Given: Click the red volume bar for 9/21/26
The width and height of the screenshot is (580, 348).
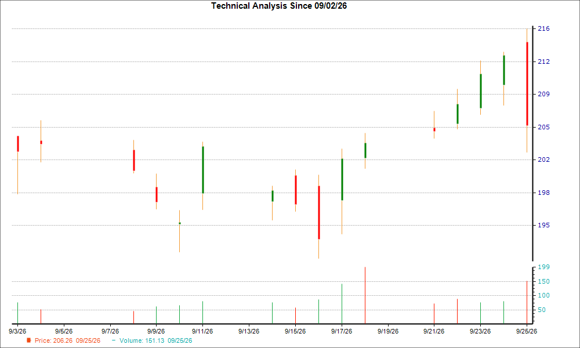Looking at the screenshot, I should (x=434, y=314).
